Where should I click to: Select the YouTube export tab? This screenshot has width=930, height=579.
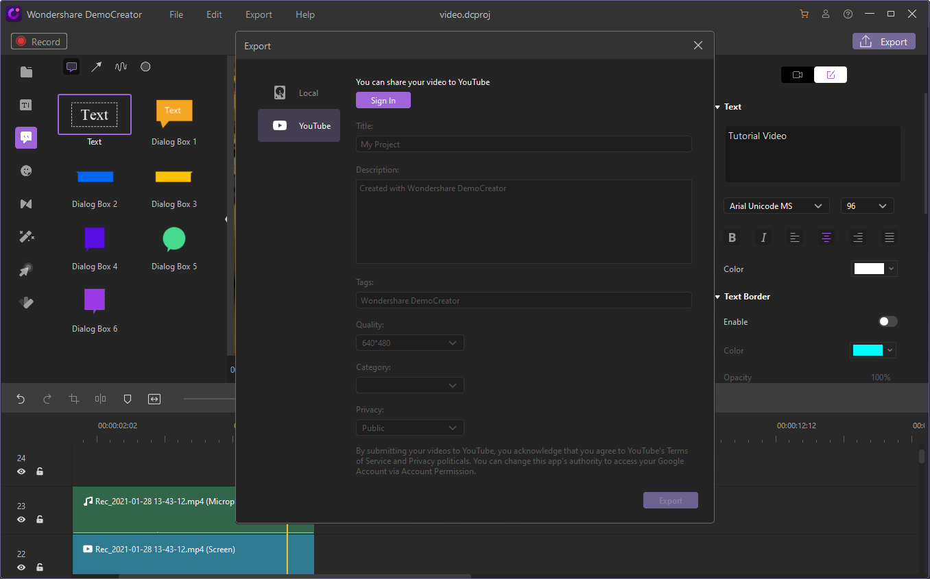click(299, 125)
